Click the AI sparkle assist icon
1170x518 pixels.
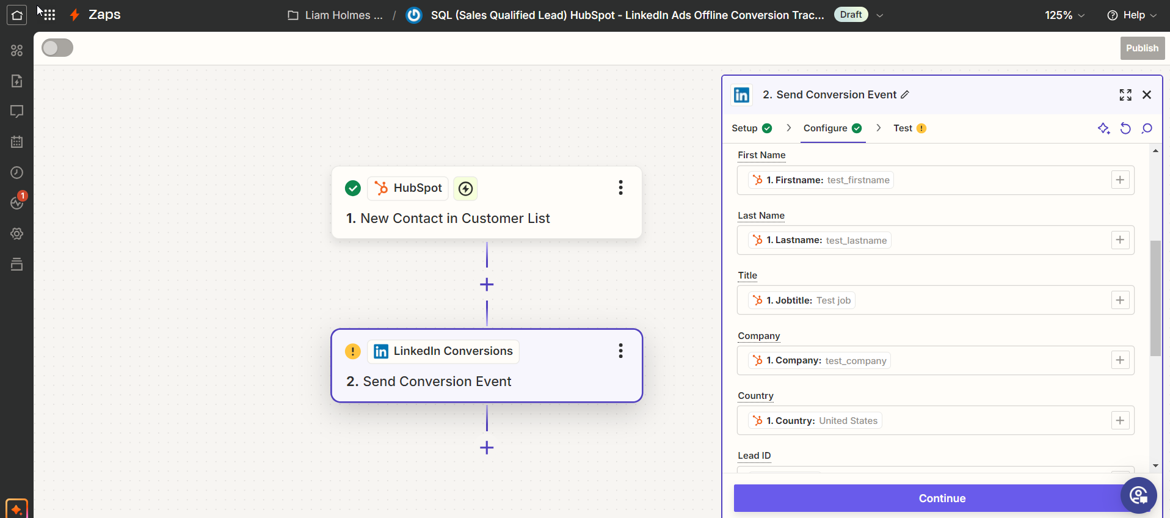tap(1103, 128)
